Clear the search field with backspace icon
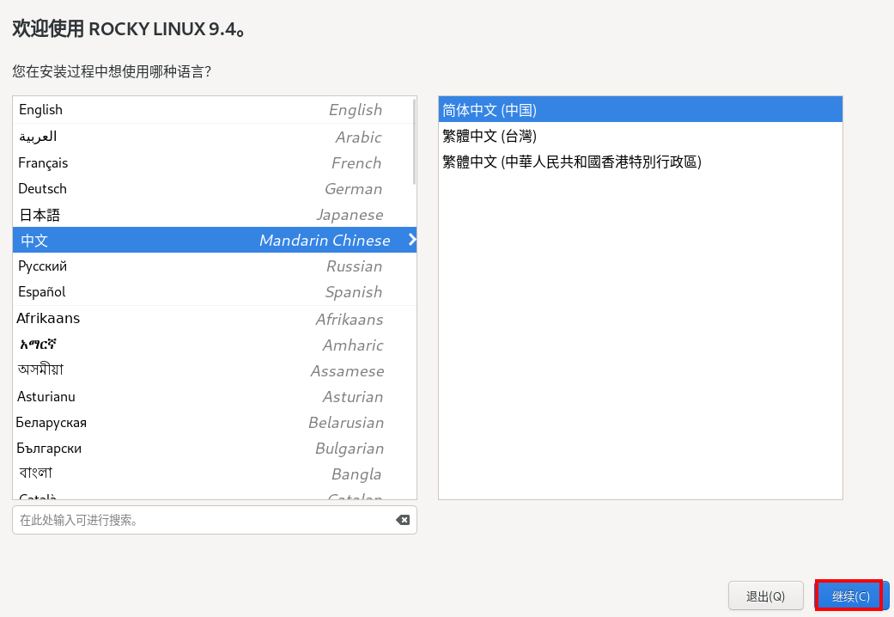Image resolution: width=894 pixels, height=617 pixels. pyautogui.click(x=403, y=520)
